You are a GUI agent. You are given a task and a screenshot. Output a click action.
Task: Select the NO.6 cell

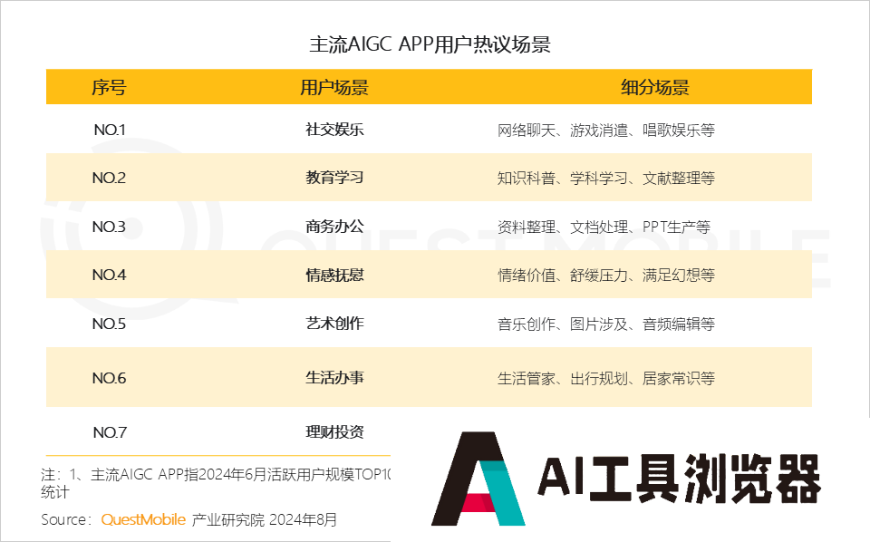coord(109,378)
